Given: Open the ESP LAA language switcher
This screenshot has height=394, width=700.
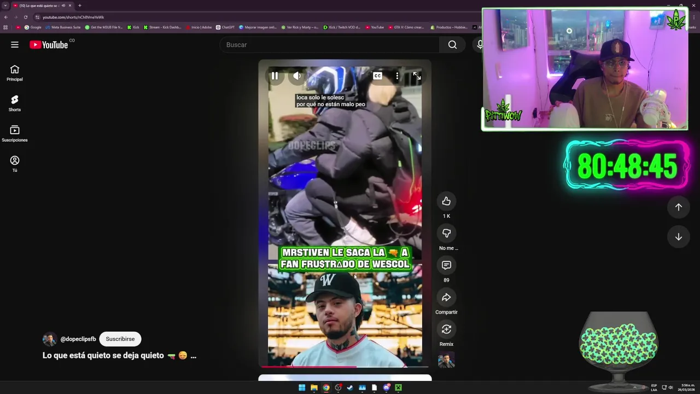Looking at the screenshot, I should point(654,387).
